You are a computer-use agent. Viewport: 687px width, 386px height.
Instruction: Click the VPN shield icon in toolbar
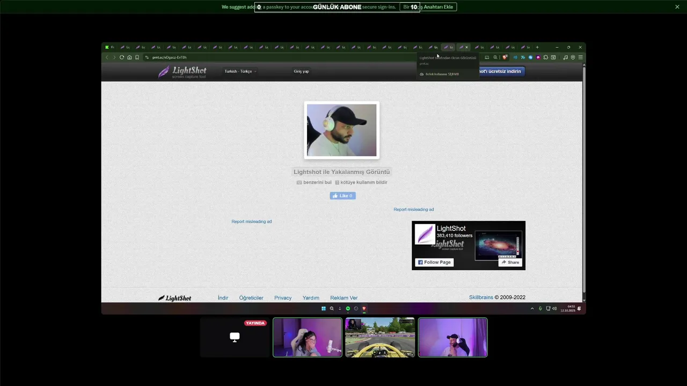(573, 57)
